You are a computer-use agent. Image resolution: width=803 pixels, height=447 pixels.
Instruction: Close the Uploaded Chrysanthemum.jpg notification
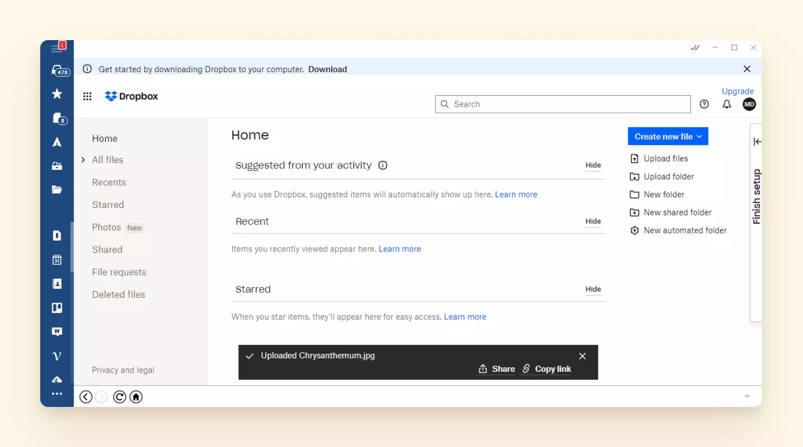[x=582, y=356]
